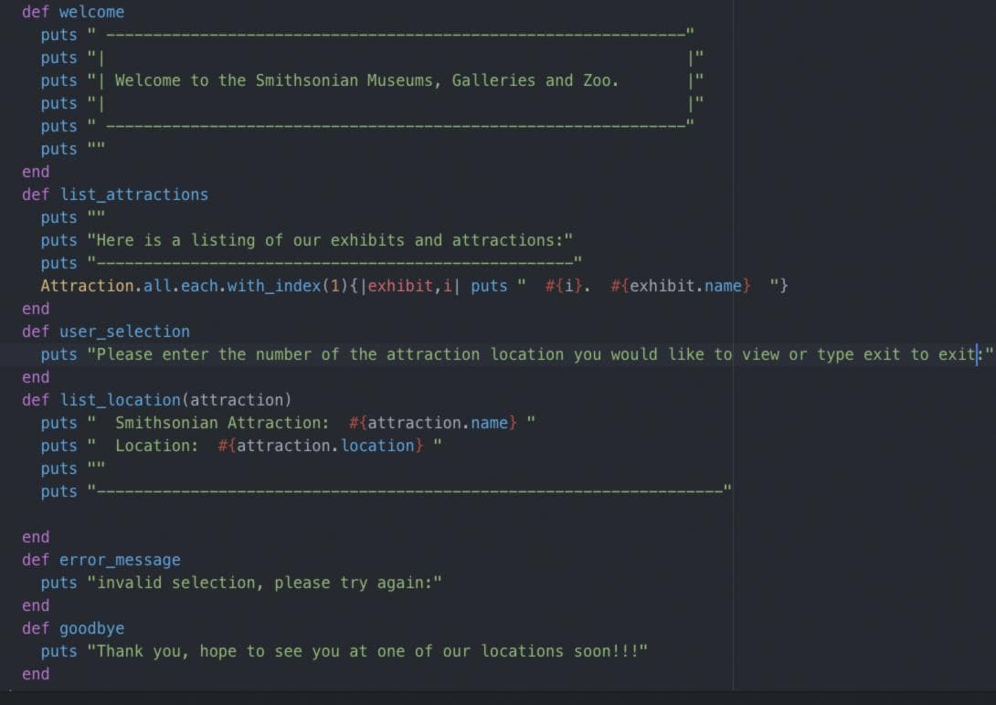Click the word "invalid" in the error string
Screen dimensions: 996x705
click(130, 584)
